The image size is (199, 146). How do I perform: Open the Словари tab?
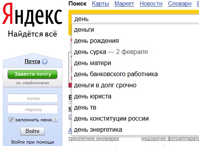coord(179,4)
